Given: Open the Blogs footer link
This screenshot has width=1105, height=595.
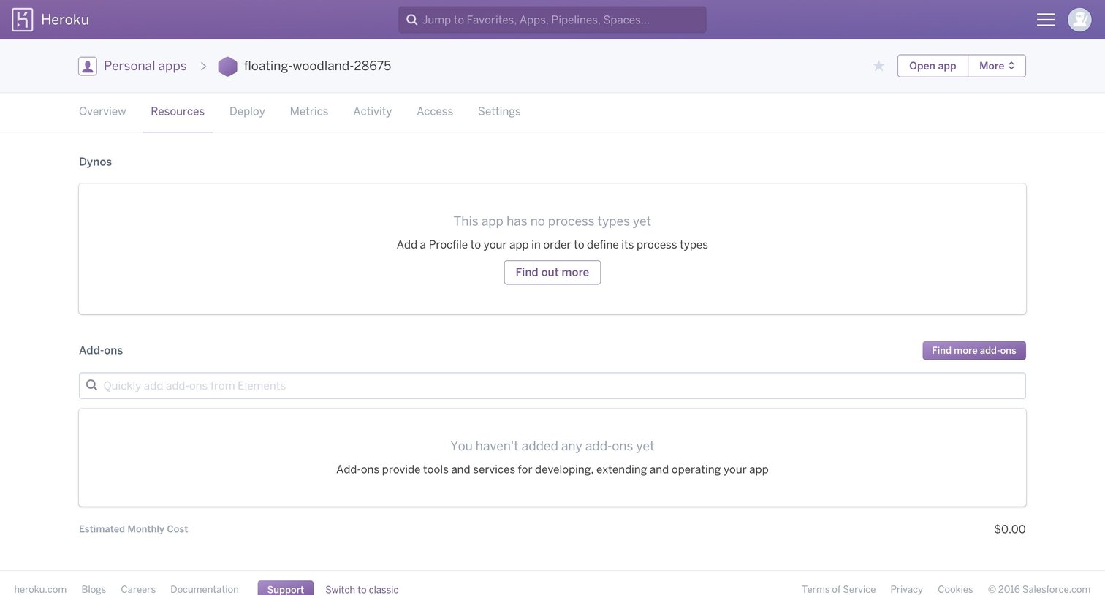Looking at the screenshot, I should (94, 589).
